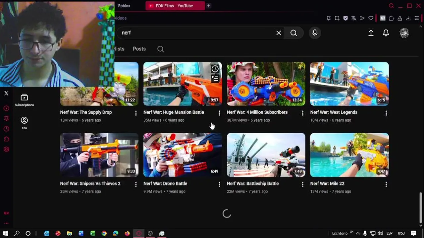Screen dimensions: 424x238
Task: Open the more options menu for Drone Battle
Action: 219,184
